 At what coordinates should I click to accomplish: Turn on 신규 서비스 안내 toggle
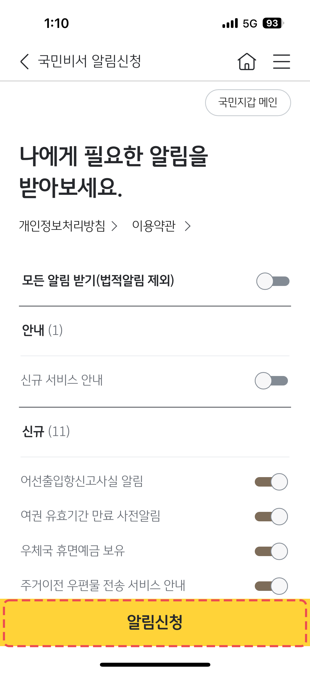tap(271, 381)
